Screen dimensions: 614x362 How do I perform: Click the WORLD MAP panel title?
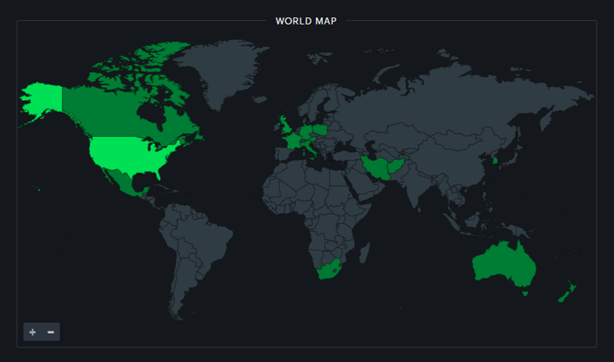point(306,21)
